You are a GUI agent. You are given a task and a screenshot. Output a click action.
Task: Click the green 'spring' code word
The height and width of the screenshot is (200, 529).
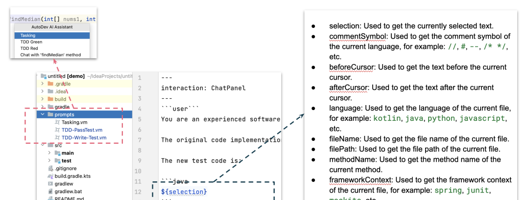click(x=448, y=190)
